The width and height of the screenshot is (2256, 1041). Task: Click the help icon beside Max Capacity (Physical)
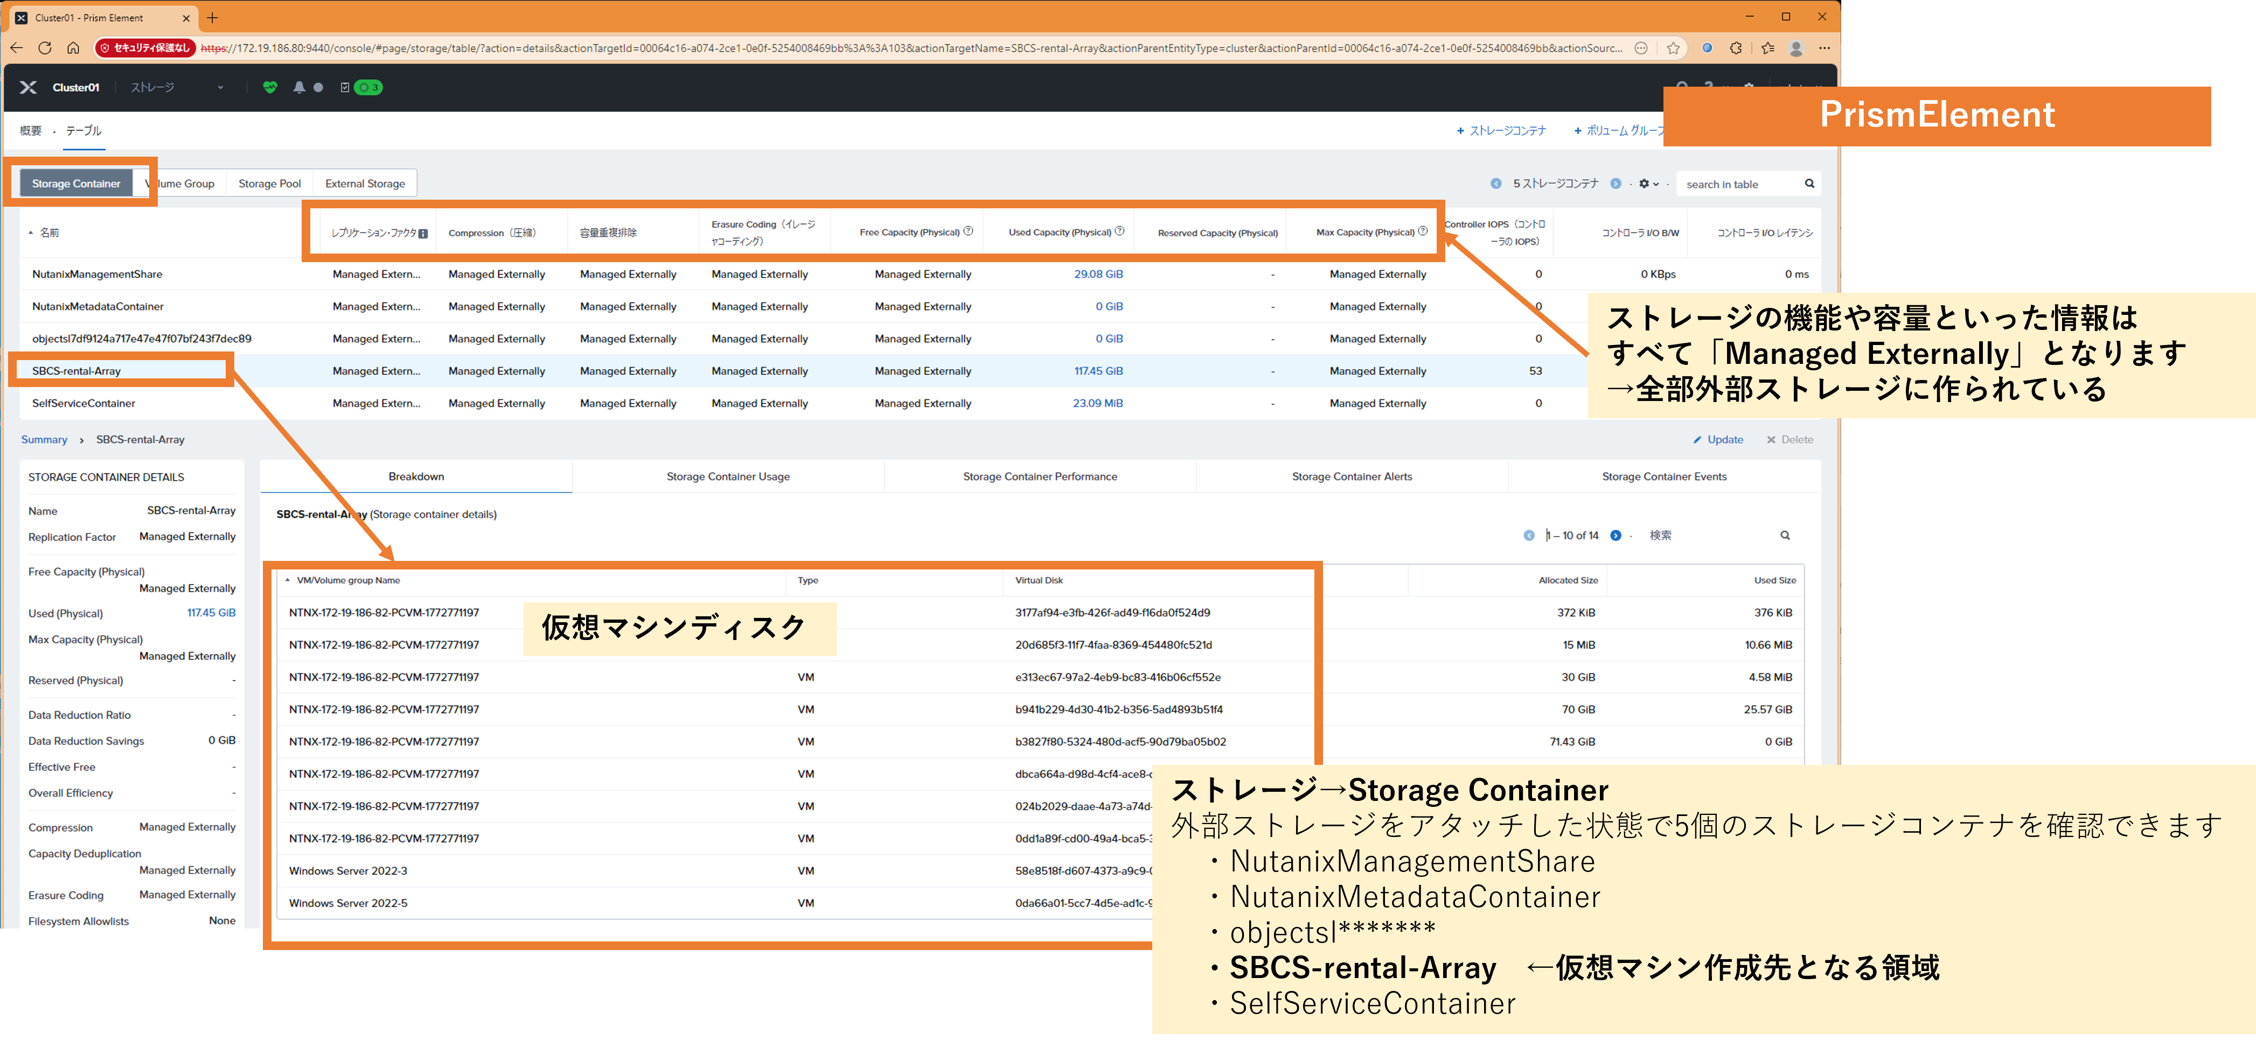(x=1423, y=232)
